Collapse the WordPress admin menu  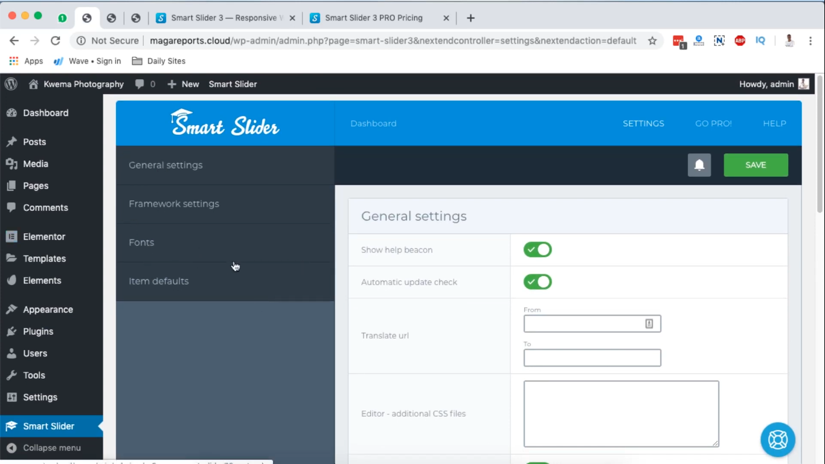tap(51, 448)
